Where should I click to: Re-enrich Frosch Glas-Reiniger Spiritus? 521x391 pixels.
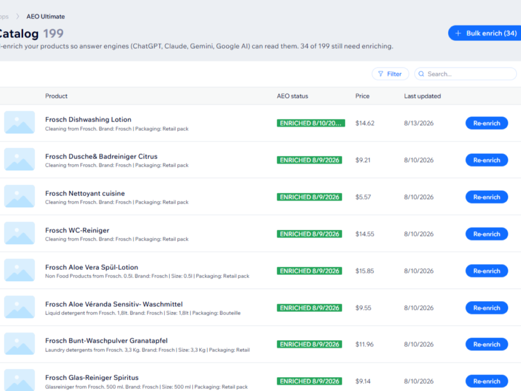pos(487,381)
